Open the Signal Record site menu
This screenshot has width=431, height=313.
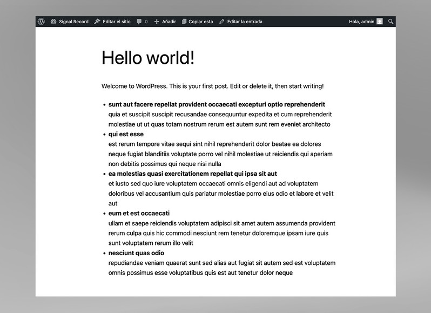[x=70, y=22]
